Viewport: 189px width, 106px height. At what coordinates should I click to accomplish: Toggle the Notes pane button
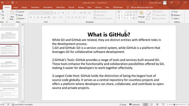pos(123,105)
